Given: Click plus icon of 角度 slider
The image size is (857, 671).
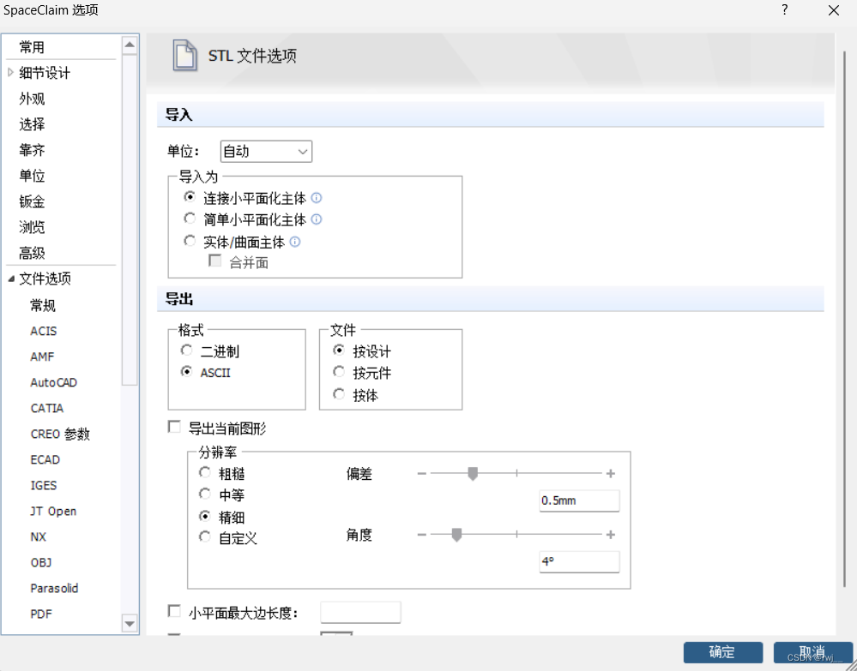Looking at the screenshot, I should [x=611, y=535].
